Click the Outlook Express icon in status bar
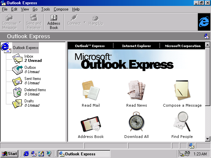The image size is (211, 158). click(x=191, y=145)
